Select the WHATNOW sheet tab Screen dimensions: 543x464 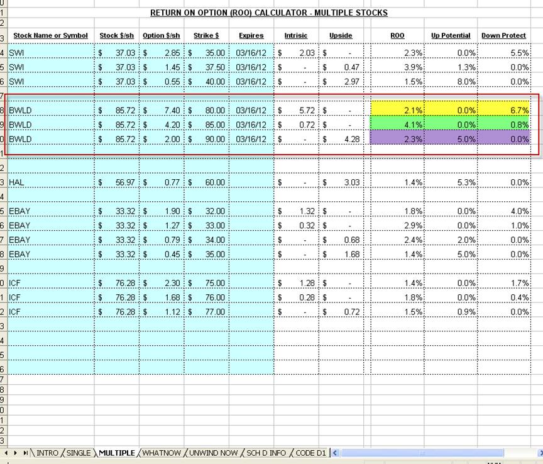click(x=162, y=453)
